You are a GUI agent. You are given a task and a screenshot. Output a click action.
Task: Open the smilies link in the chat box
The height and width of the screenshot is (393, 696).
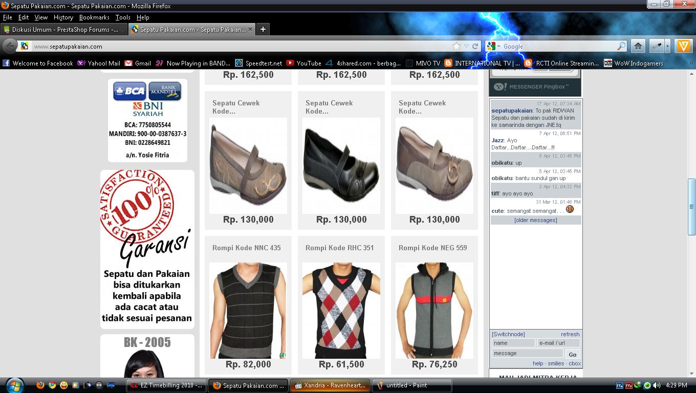pos(556,363)
